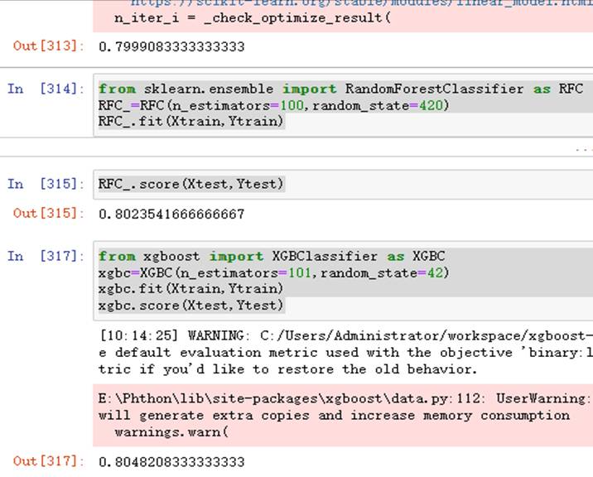Select the In [317] prompt label
593x477 pixels.
46,256
